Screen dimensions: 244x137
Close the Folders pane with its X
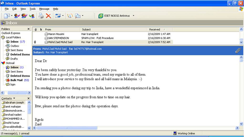point(29,29)
